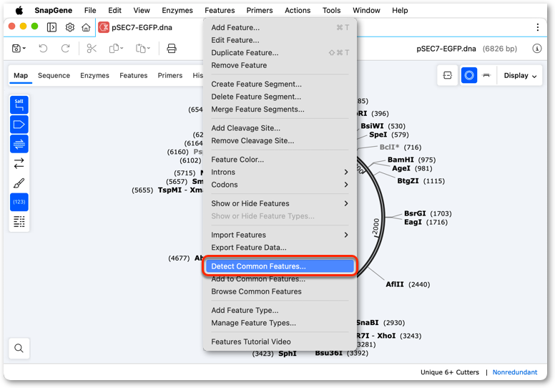Open Features Tutorial Video entry
Screen dimensions: 555x388
(280, 342)
